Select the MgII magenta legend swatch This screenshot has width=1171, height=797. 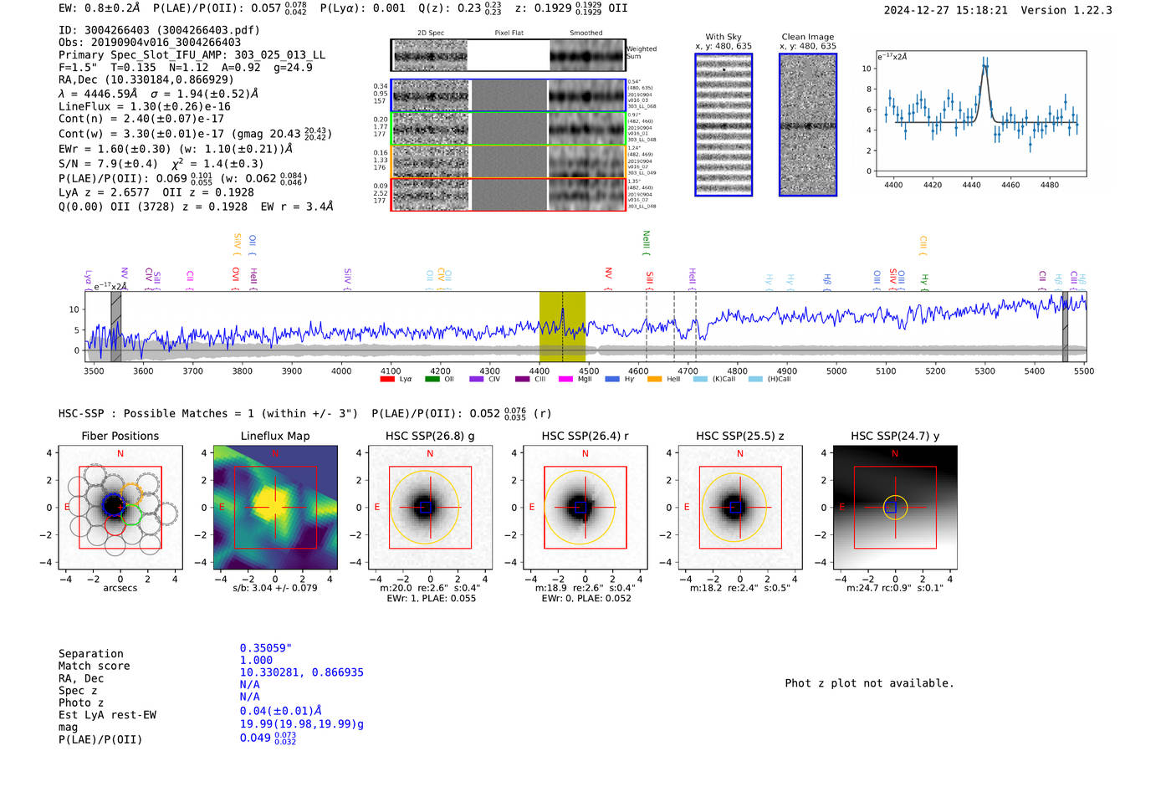pyautogui.click(x=566, y=379)
